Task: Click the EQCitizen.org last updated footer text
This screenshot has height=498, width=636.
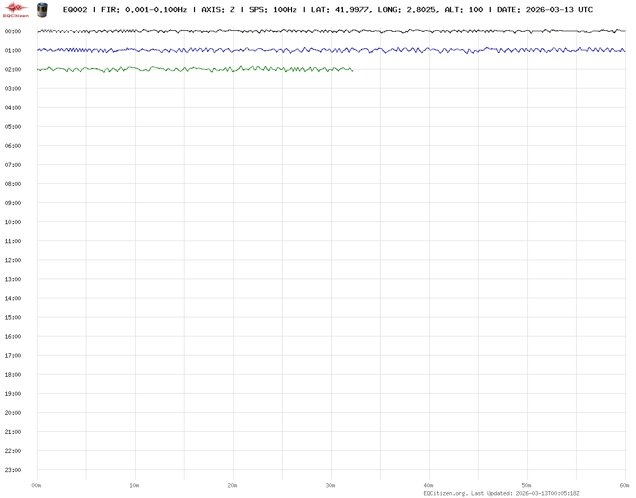Action: point(501,493)
